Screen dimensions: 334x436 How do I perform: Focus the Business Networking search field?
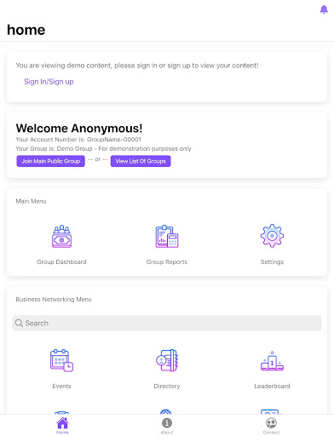(167, 323)
